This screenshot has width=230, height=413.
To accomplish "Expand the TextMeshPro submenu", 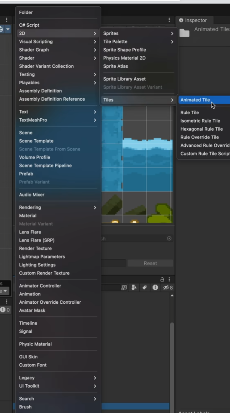I will point(58,120).
